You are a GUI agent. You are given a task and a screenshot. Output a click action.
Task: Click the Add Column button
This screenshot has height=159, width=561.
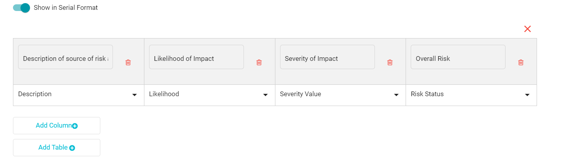pyautogui.click(x=57, y=126)
